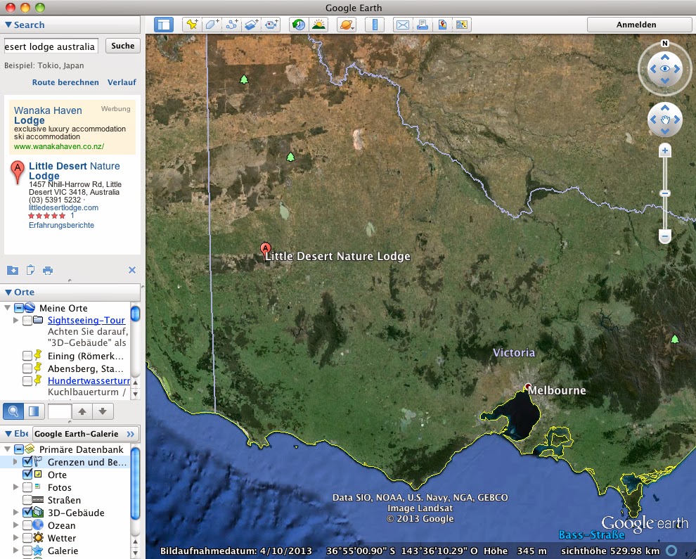696x559 pixels.
Task: Click the Orte panel vertical scrollbar
Action: click(x=136, y=314)
